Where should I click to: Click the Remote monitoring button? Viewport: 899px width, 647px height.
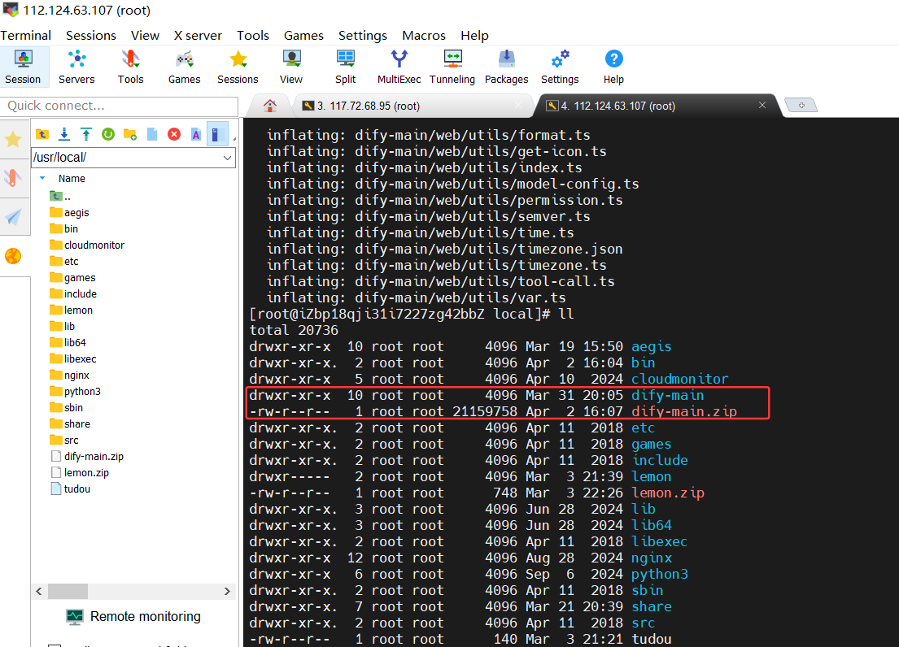point(133,617)
